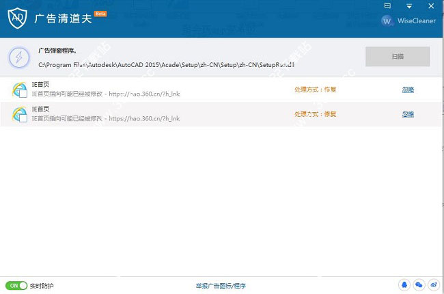Click the IE icon of second IE首页 row
The image size is (444, 294).
pos(20,114)
